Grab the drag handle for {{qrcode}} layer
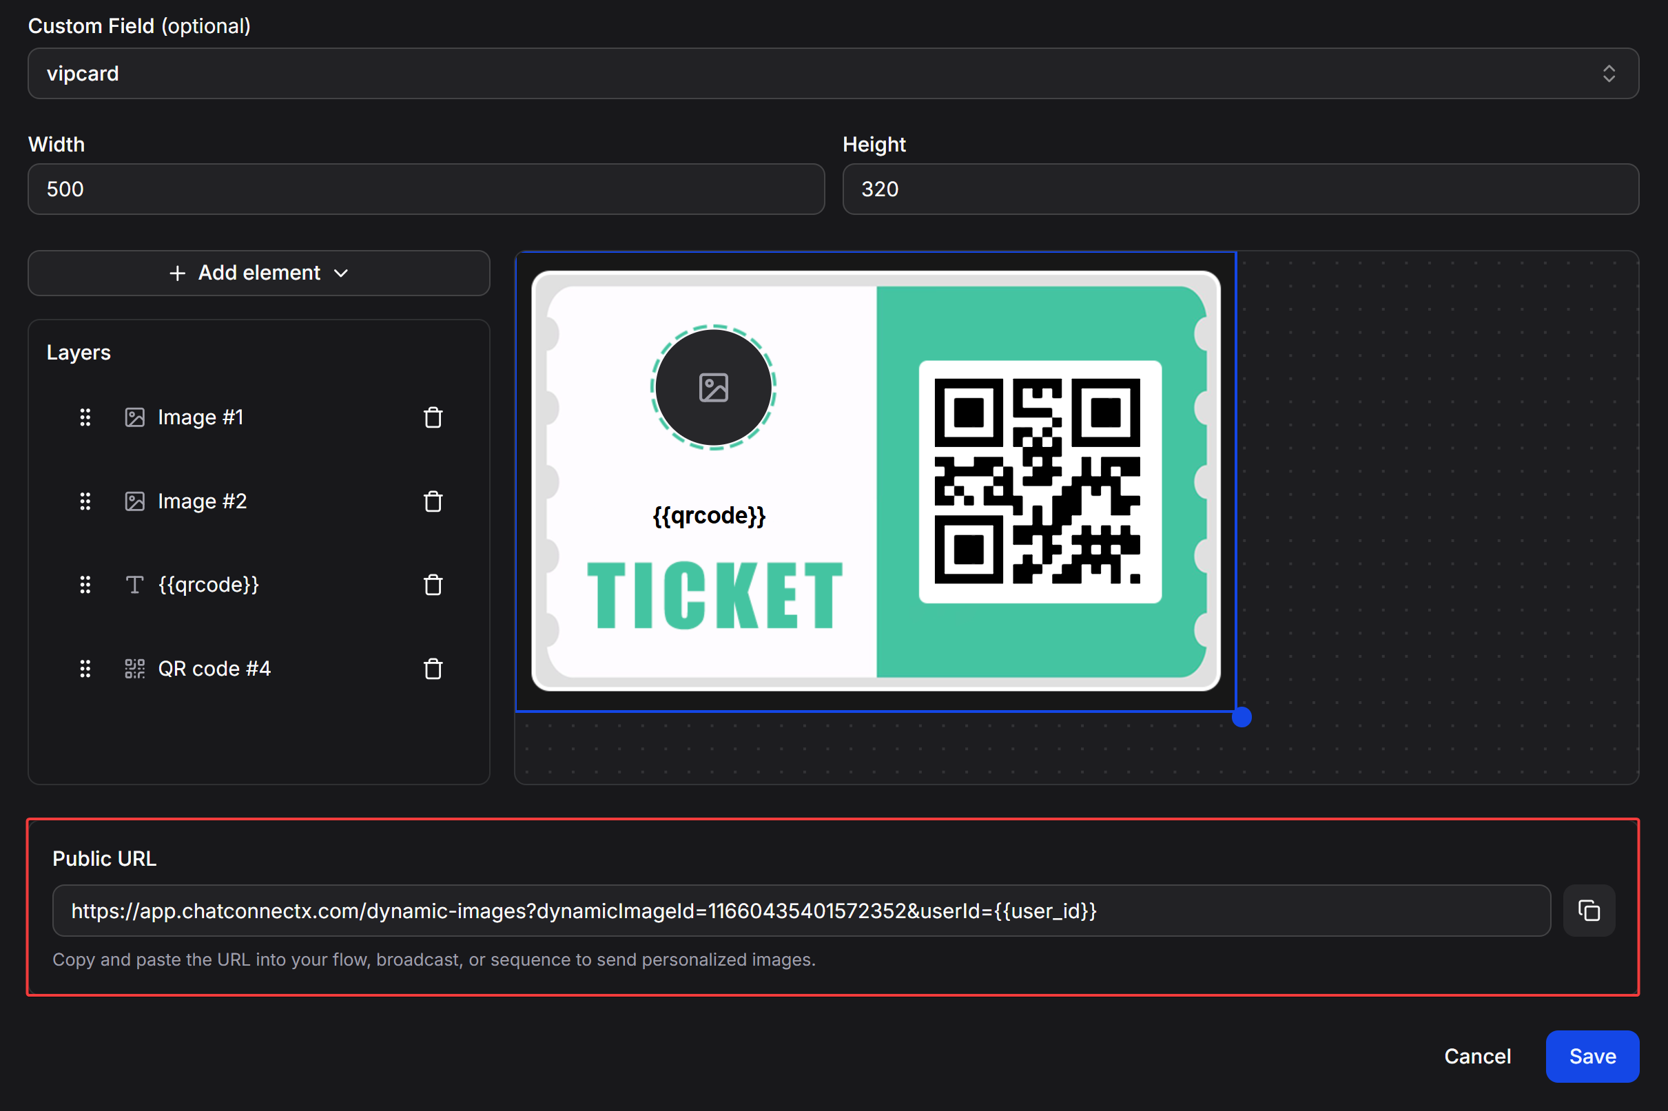 pos(85,585)
